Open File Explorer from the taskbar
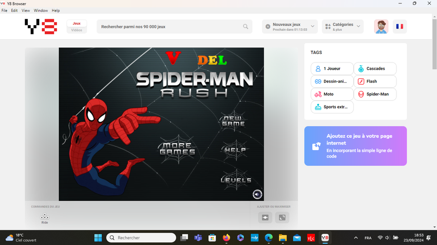437x245 pixels. point(283,238)
